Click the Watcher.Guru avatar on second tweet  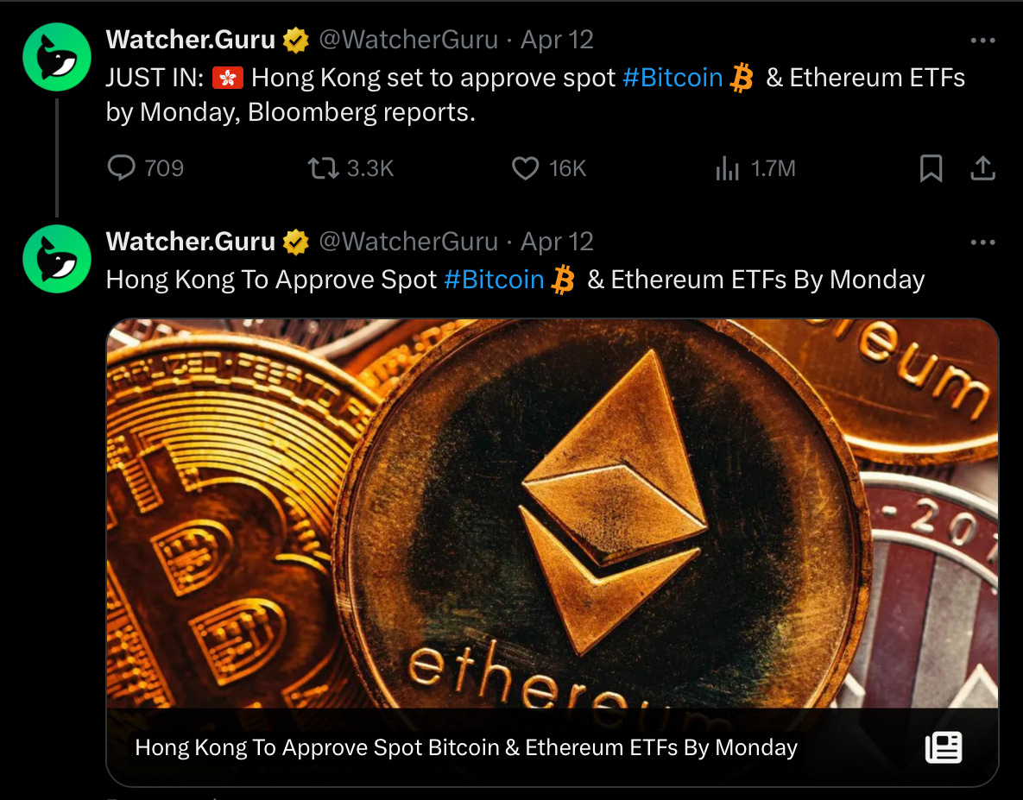pos(57,259)
